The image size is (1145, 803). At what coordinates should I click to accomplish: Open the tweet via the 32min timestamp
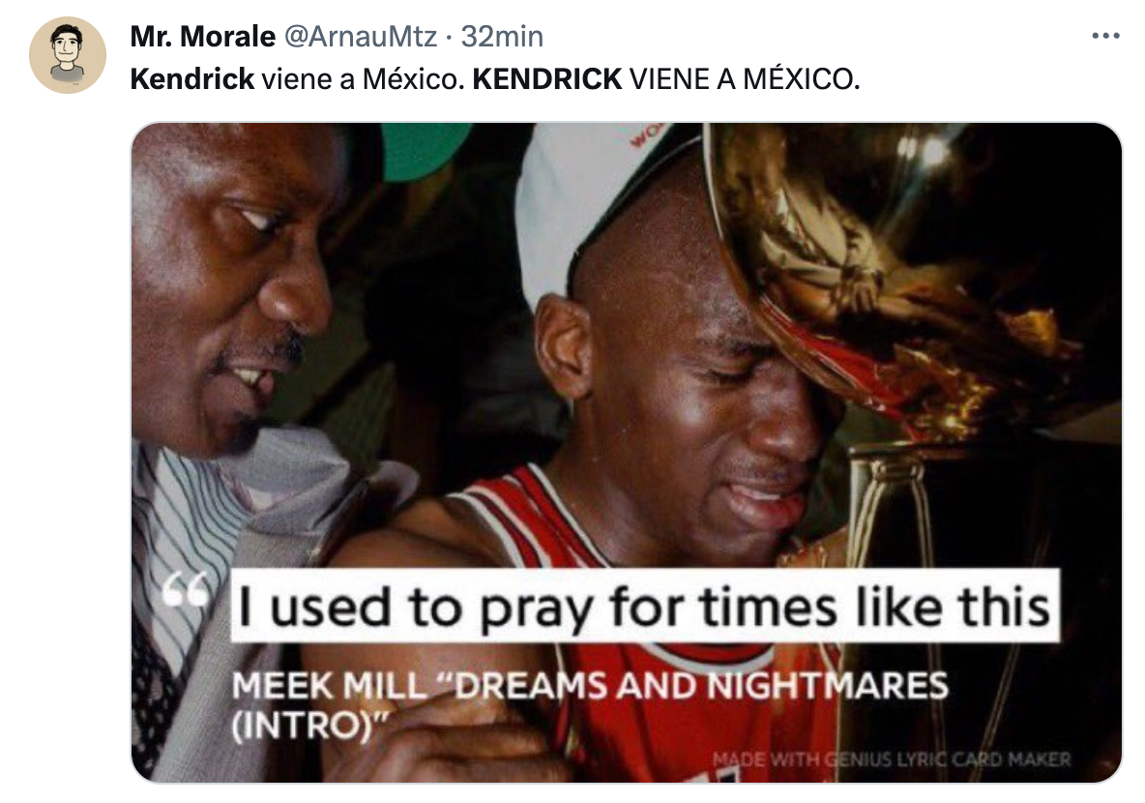503,36
